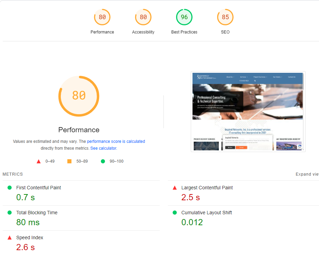Image resolution: width=319 pixels, height=258 pixels.
Task: Open the Accessibility category label
Action: [143, 32]
